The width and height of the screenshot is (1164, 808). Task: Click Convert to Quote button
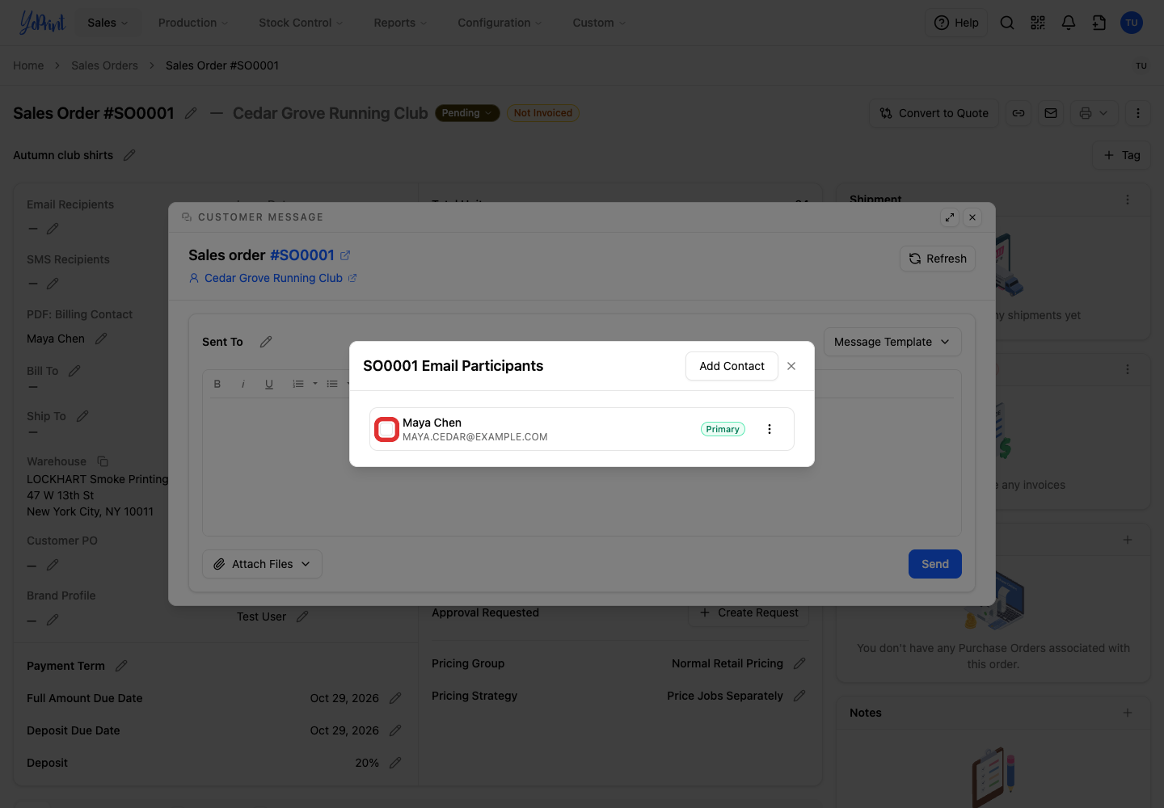coord(934,113)
